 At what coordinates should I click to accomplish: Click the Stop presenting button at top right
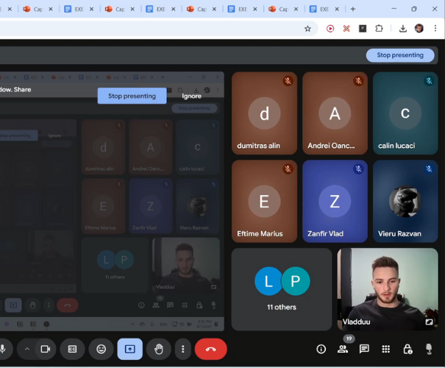[x=400, y=55]
